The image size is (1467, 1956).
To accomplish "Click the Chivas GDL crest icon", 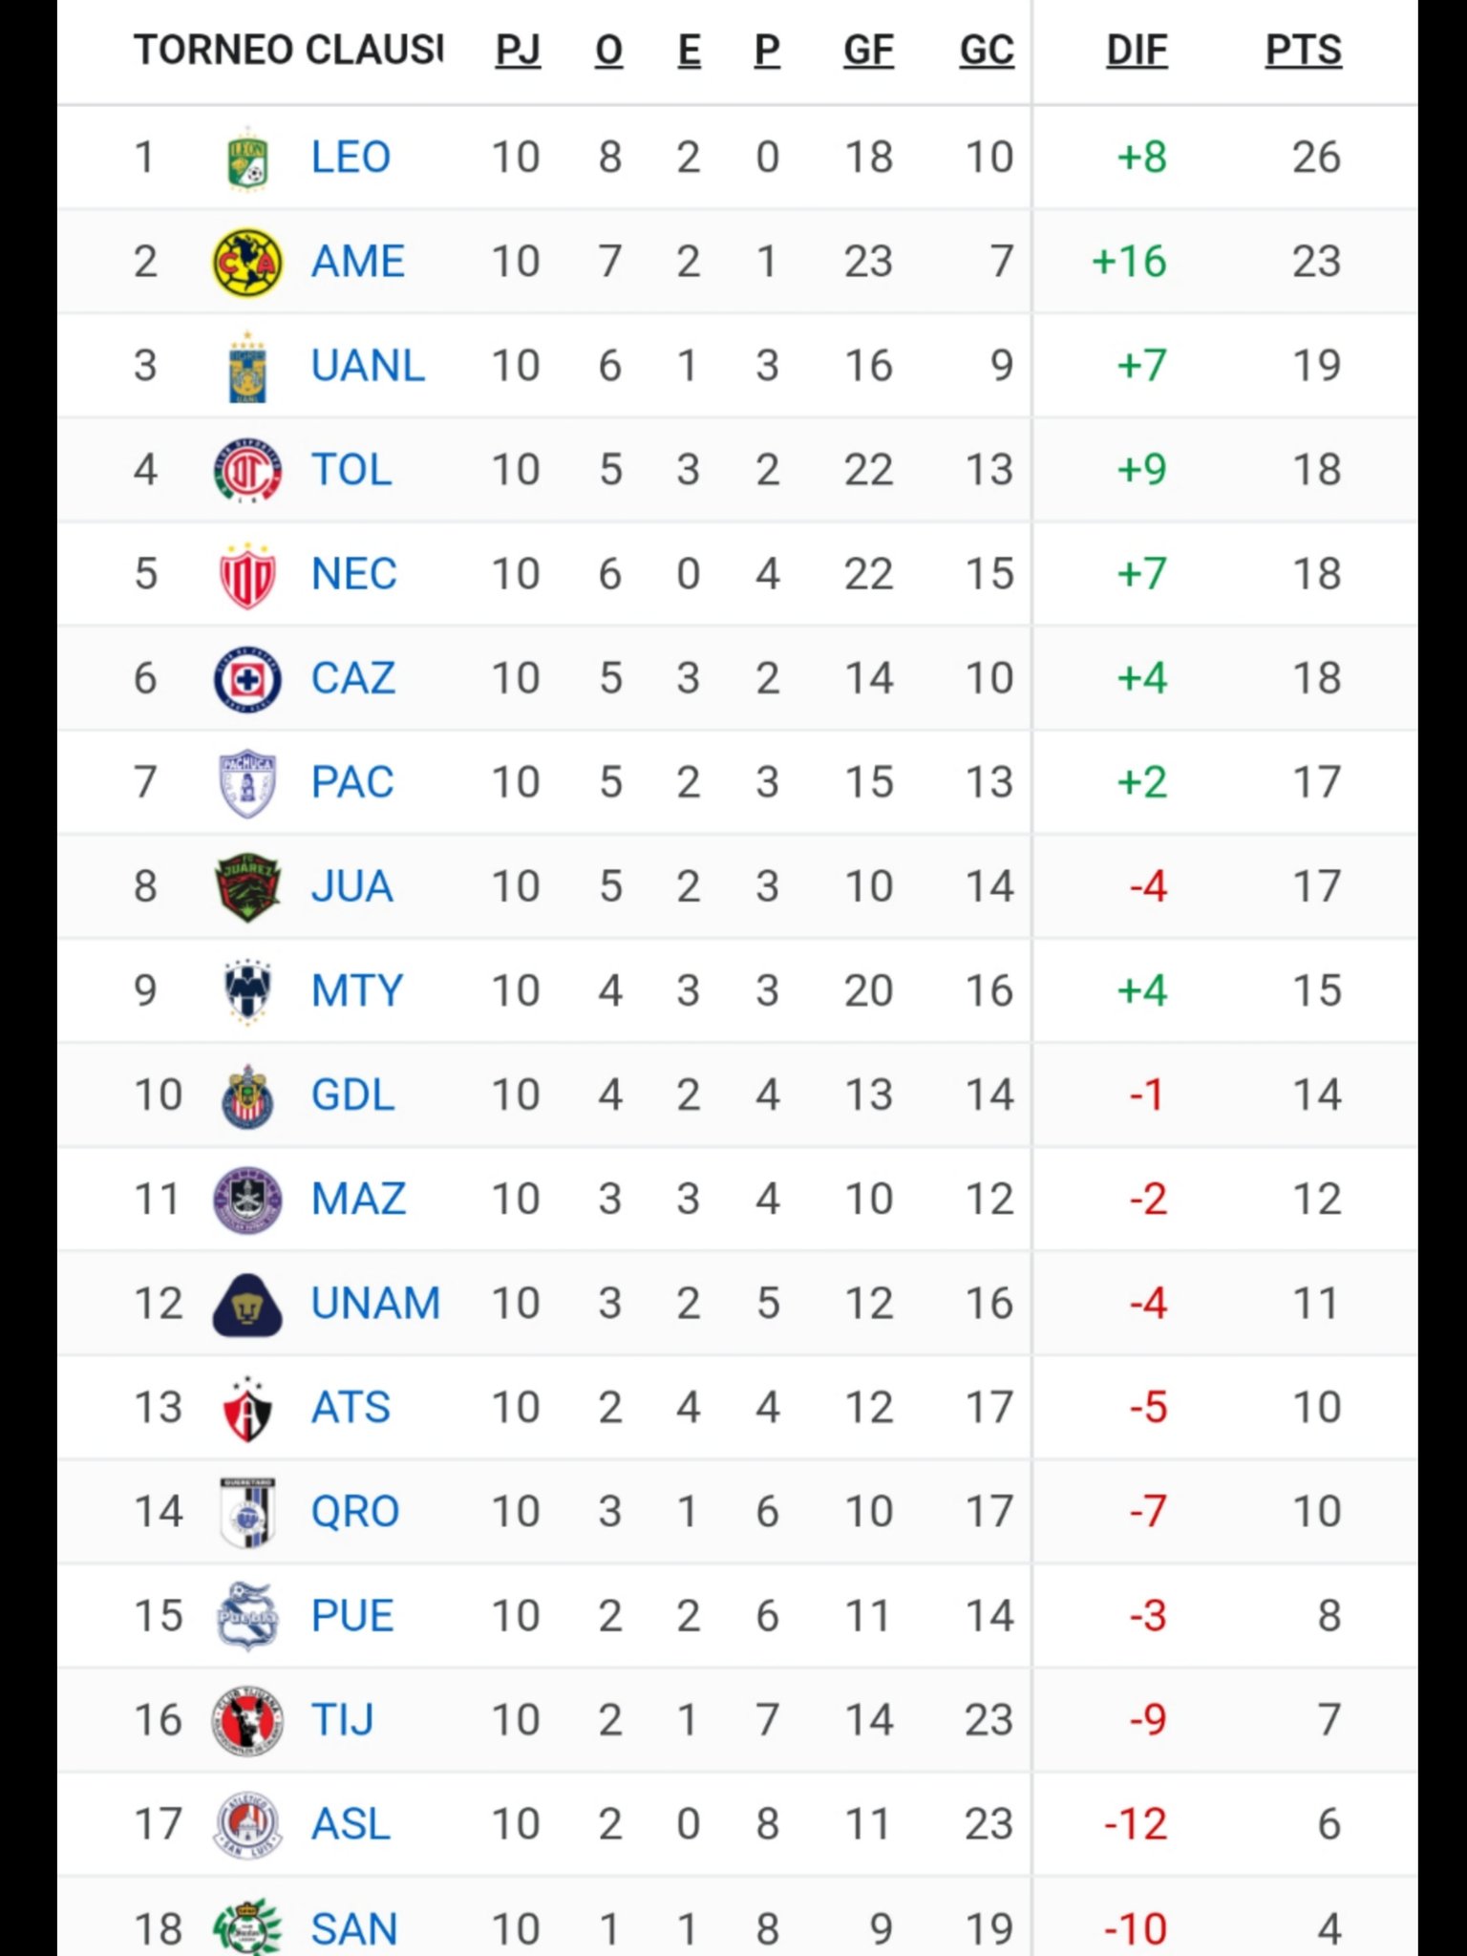I will [247, 1096].
